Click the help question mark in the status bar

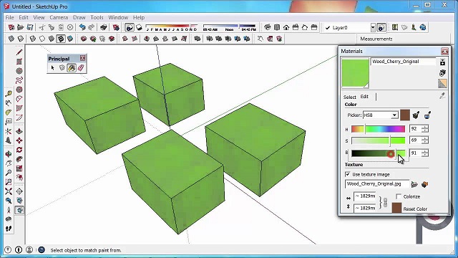pos(42,250)
